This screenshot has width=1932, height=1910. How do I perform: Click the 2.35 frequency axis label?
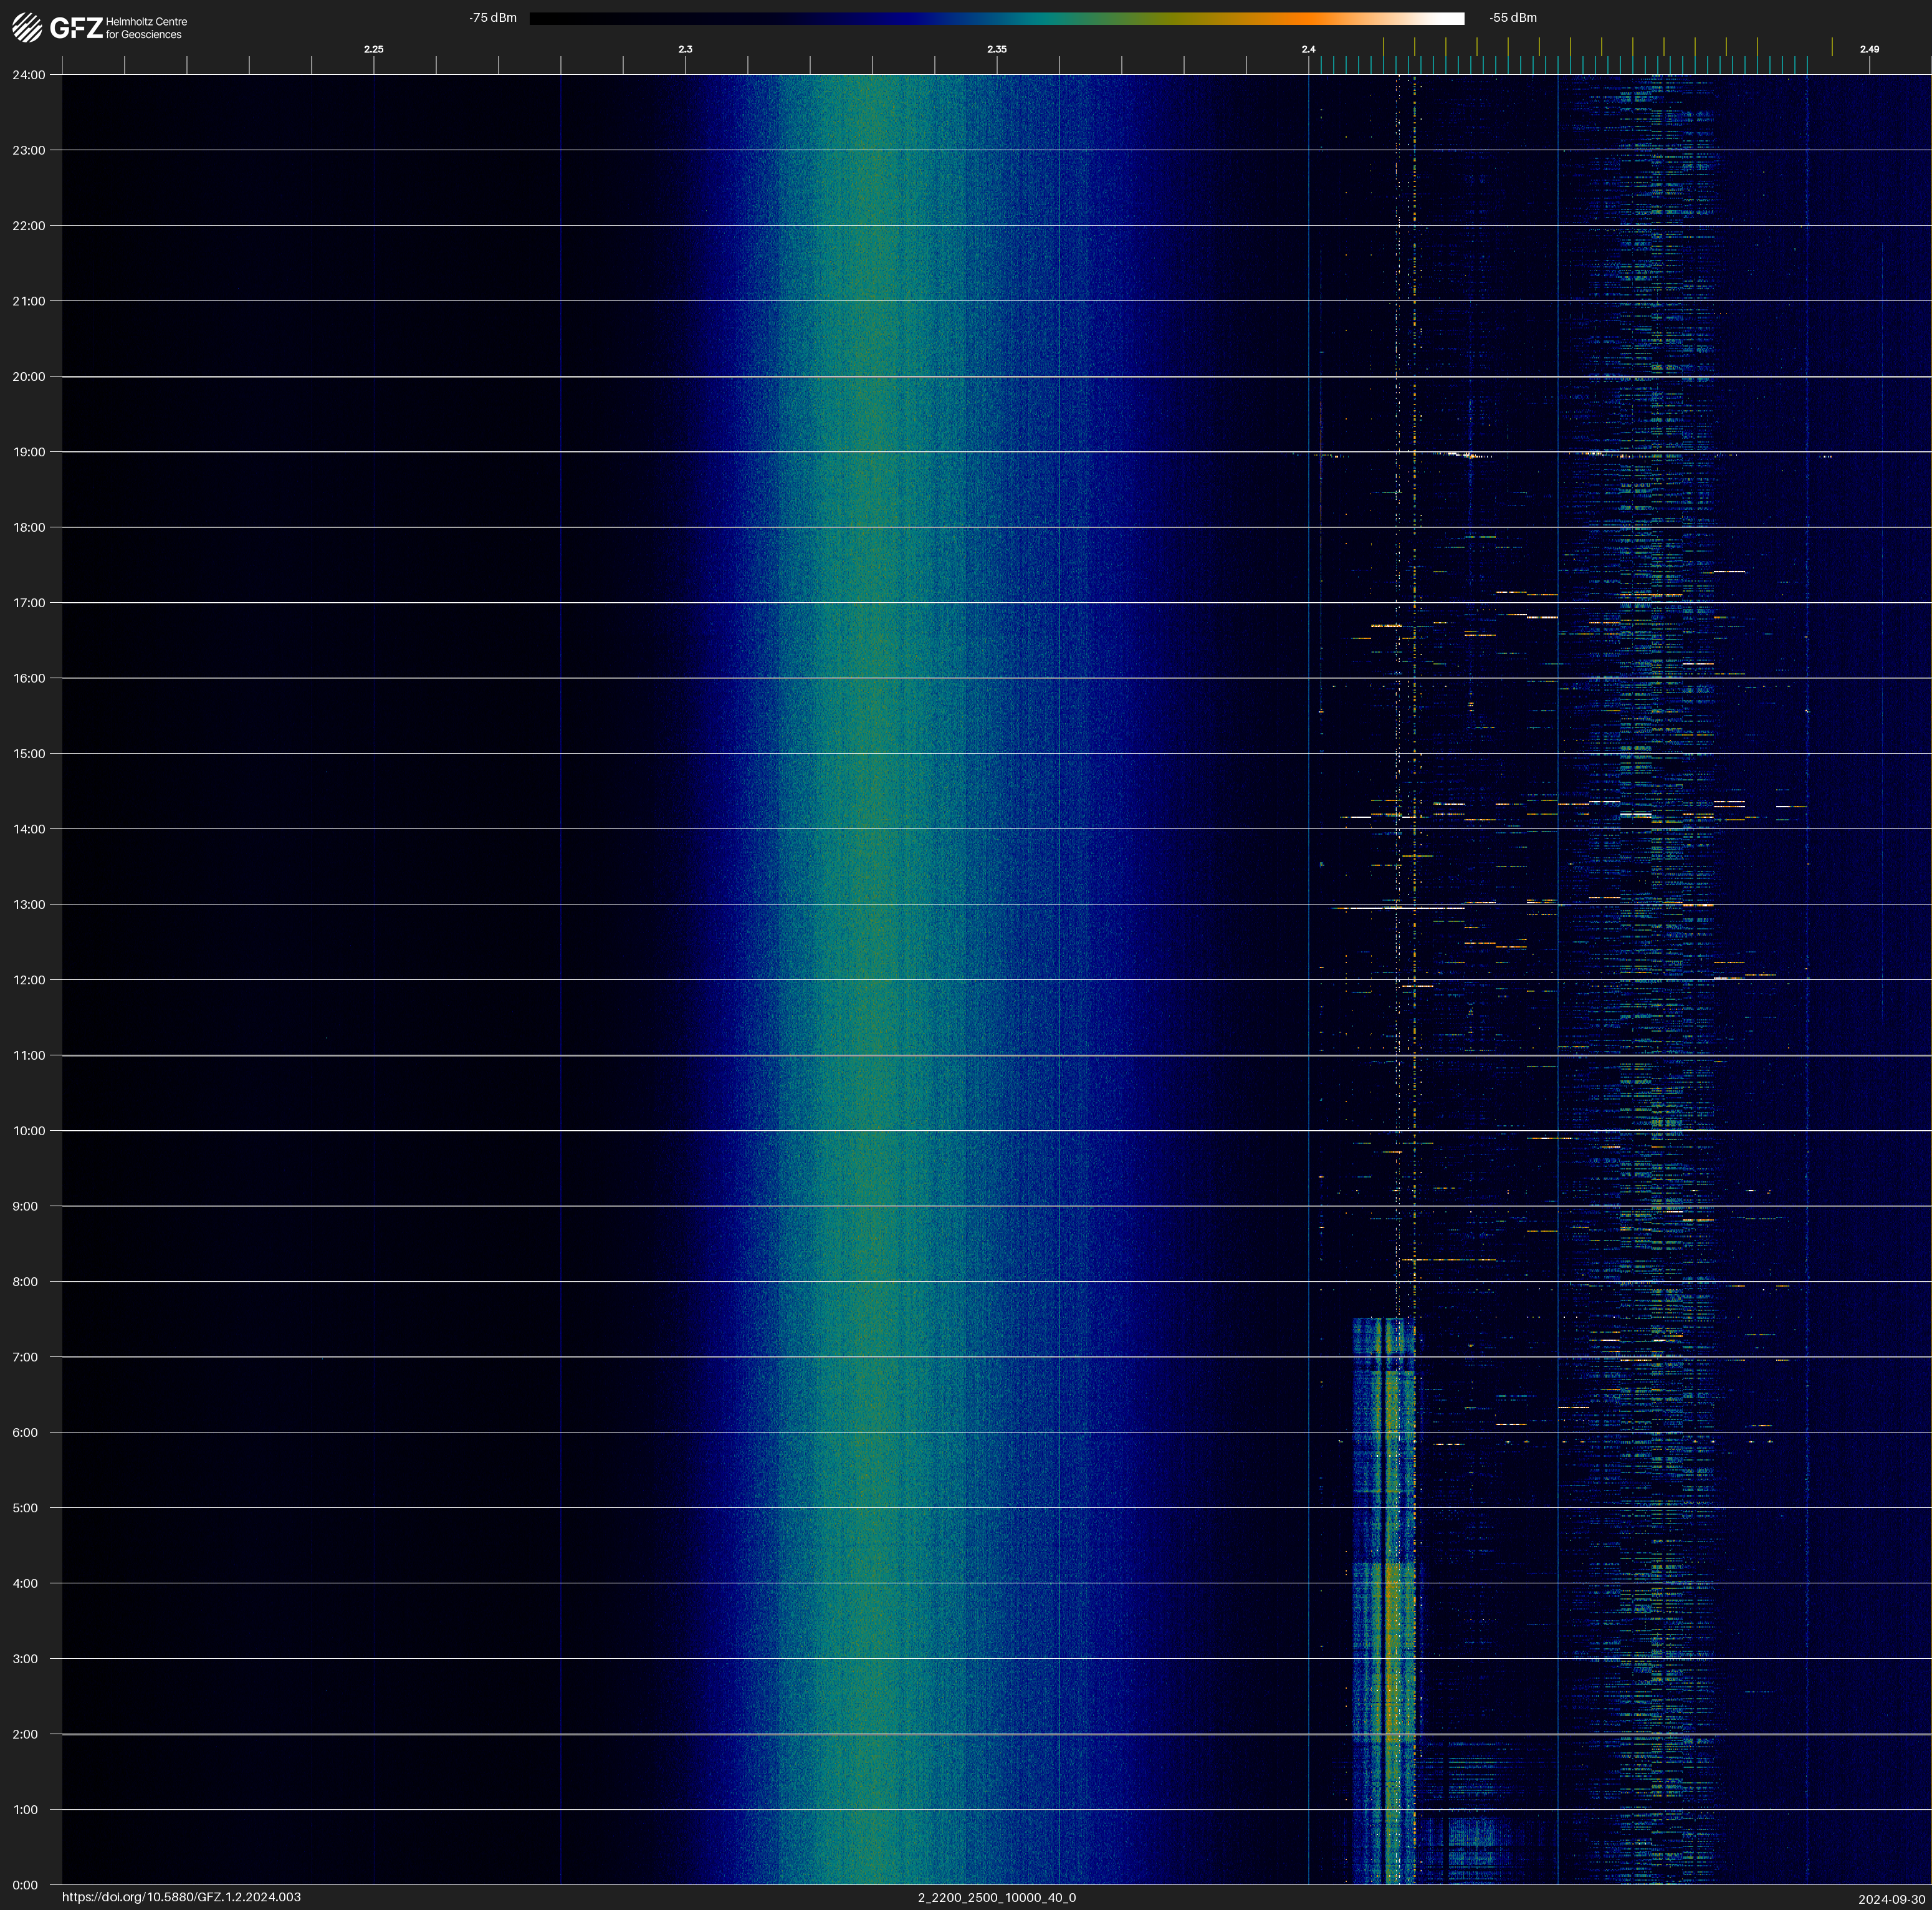[996, 49]
